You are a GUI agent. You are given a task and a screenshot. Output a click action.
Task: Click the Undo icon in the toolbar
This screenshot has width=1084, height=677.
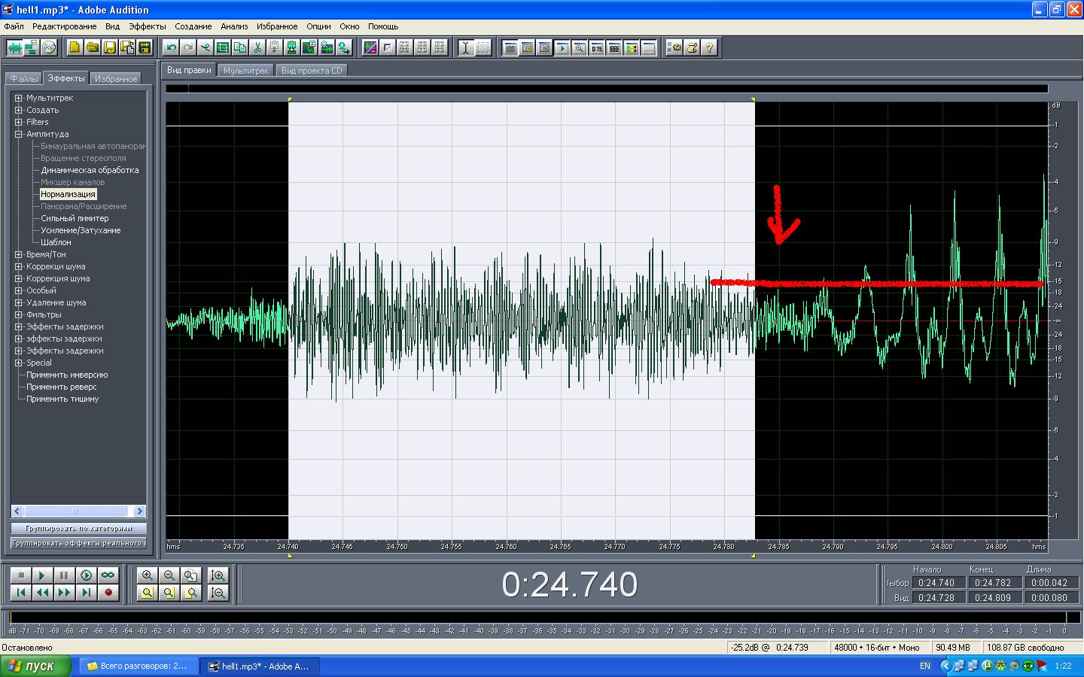point(171,48)
